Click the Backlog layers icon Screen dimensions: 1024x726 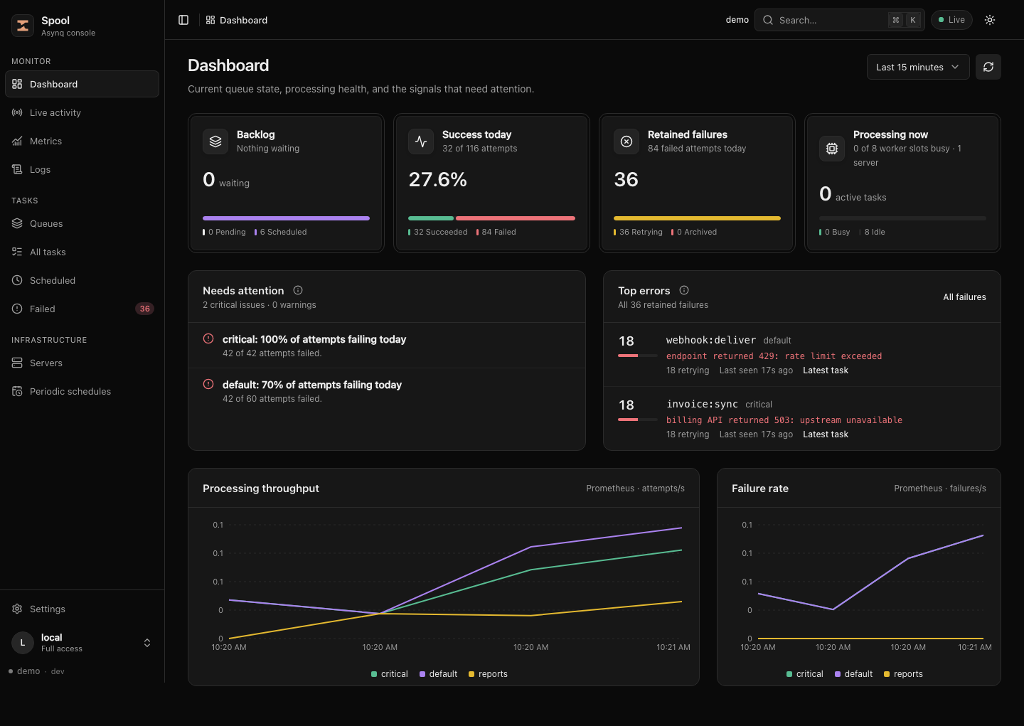(215, 142)
